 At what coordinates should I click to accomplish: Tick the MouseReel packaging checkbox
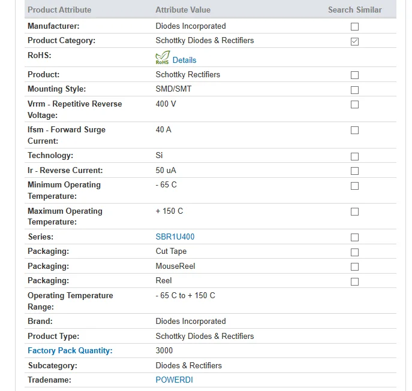tap(354, 266)
